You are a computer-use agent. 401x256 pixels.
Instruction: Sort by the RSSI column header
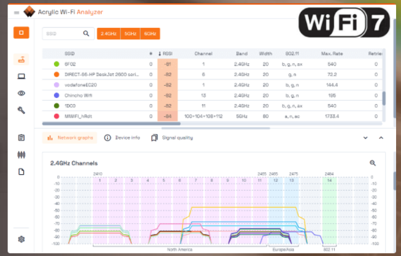pyautogui.click(x=166, y=54)
